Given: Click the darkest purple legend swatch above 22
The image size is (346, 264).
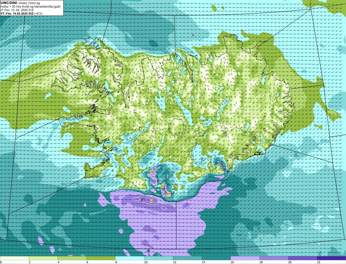Looking at the screenshot, I should coord(332,258).
